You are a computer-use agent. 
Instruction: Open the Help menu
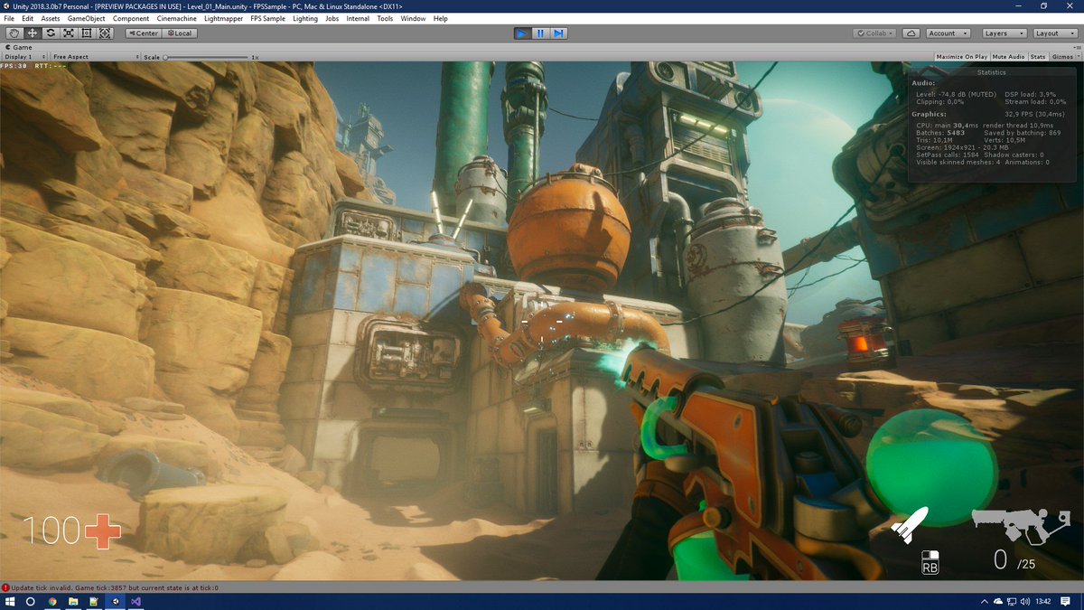[441, 18]
